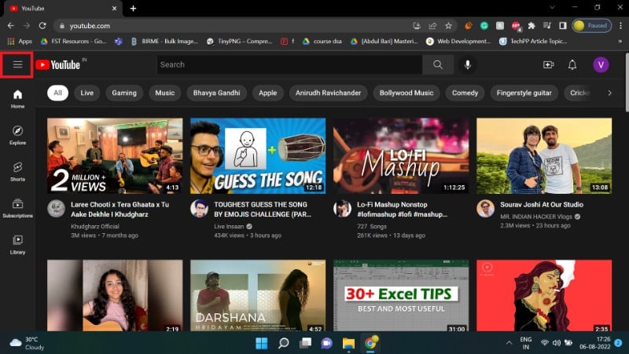Click the install app icon in address bar
Screen dimensions: 629x354
417,26
